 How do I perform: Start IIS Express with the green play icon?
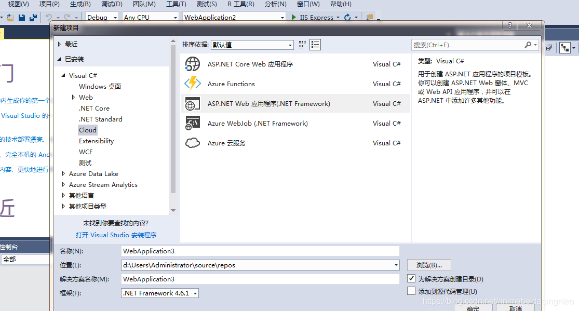293,17
